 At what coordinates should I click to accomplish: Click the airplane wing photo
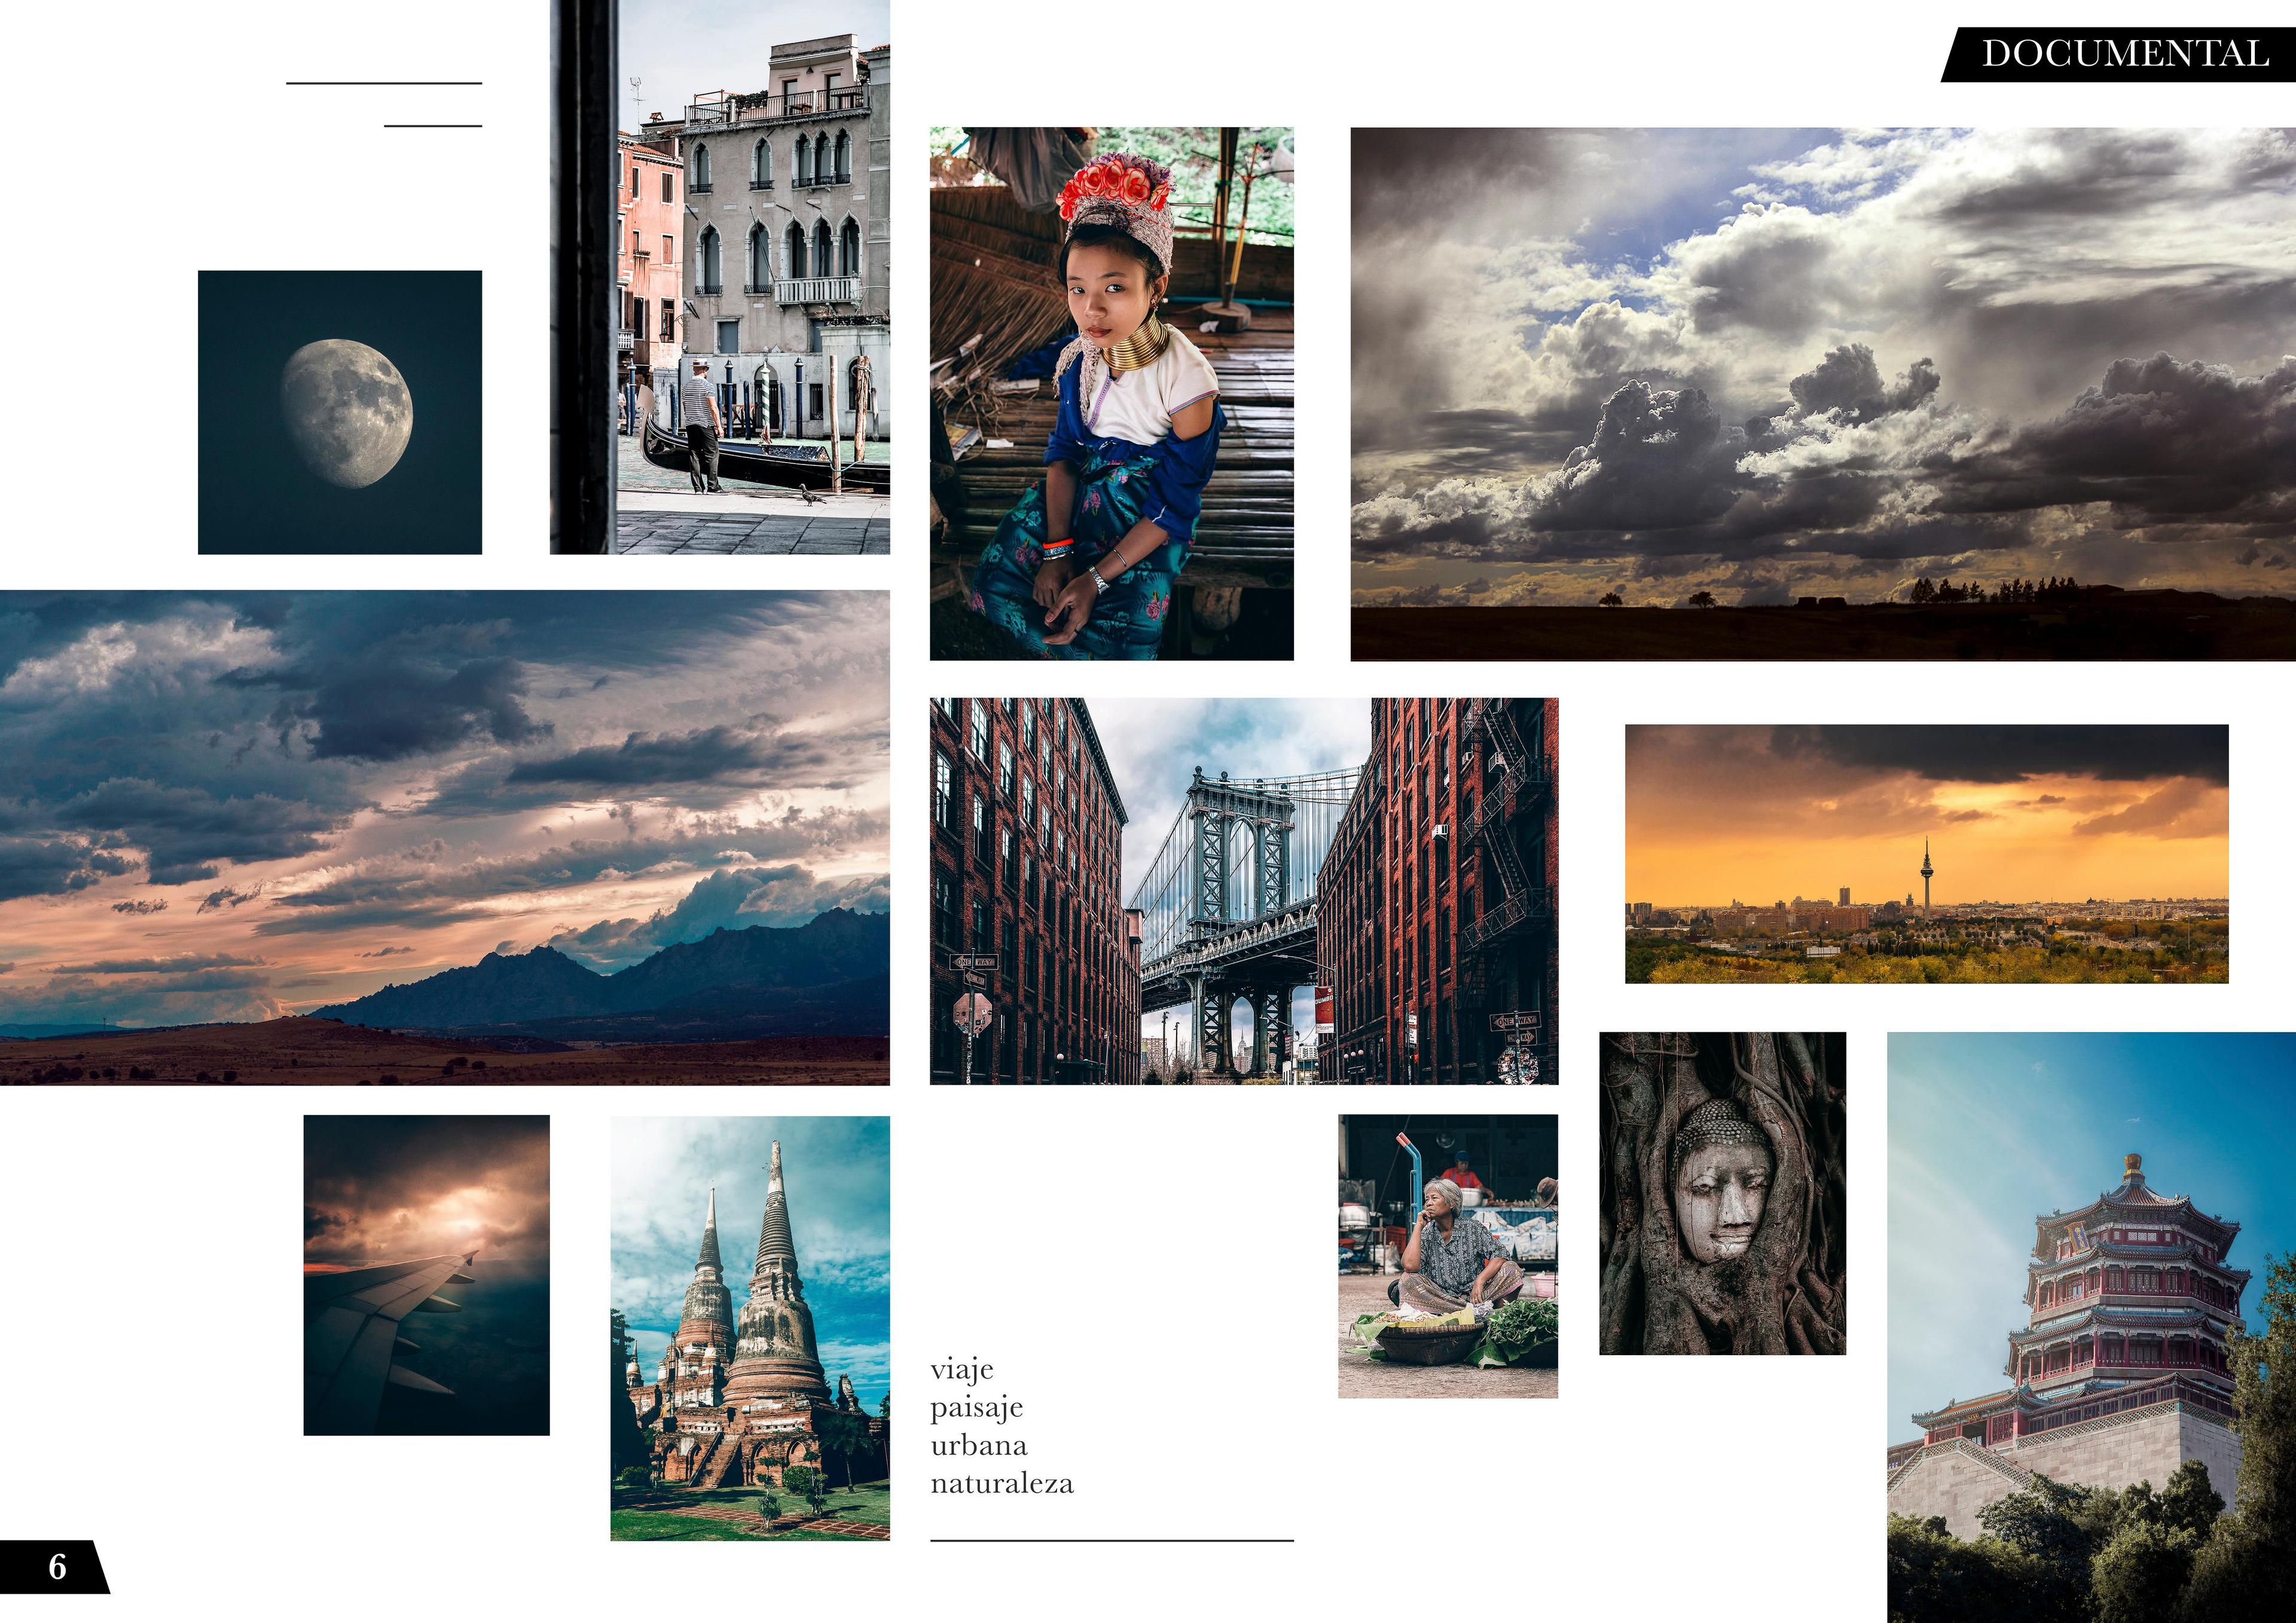point(427,1275)
